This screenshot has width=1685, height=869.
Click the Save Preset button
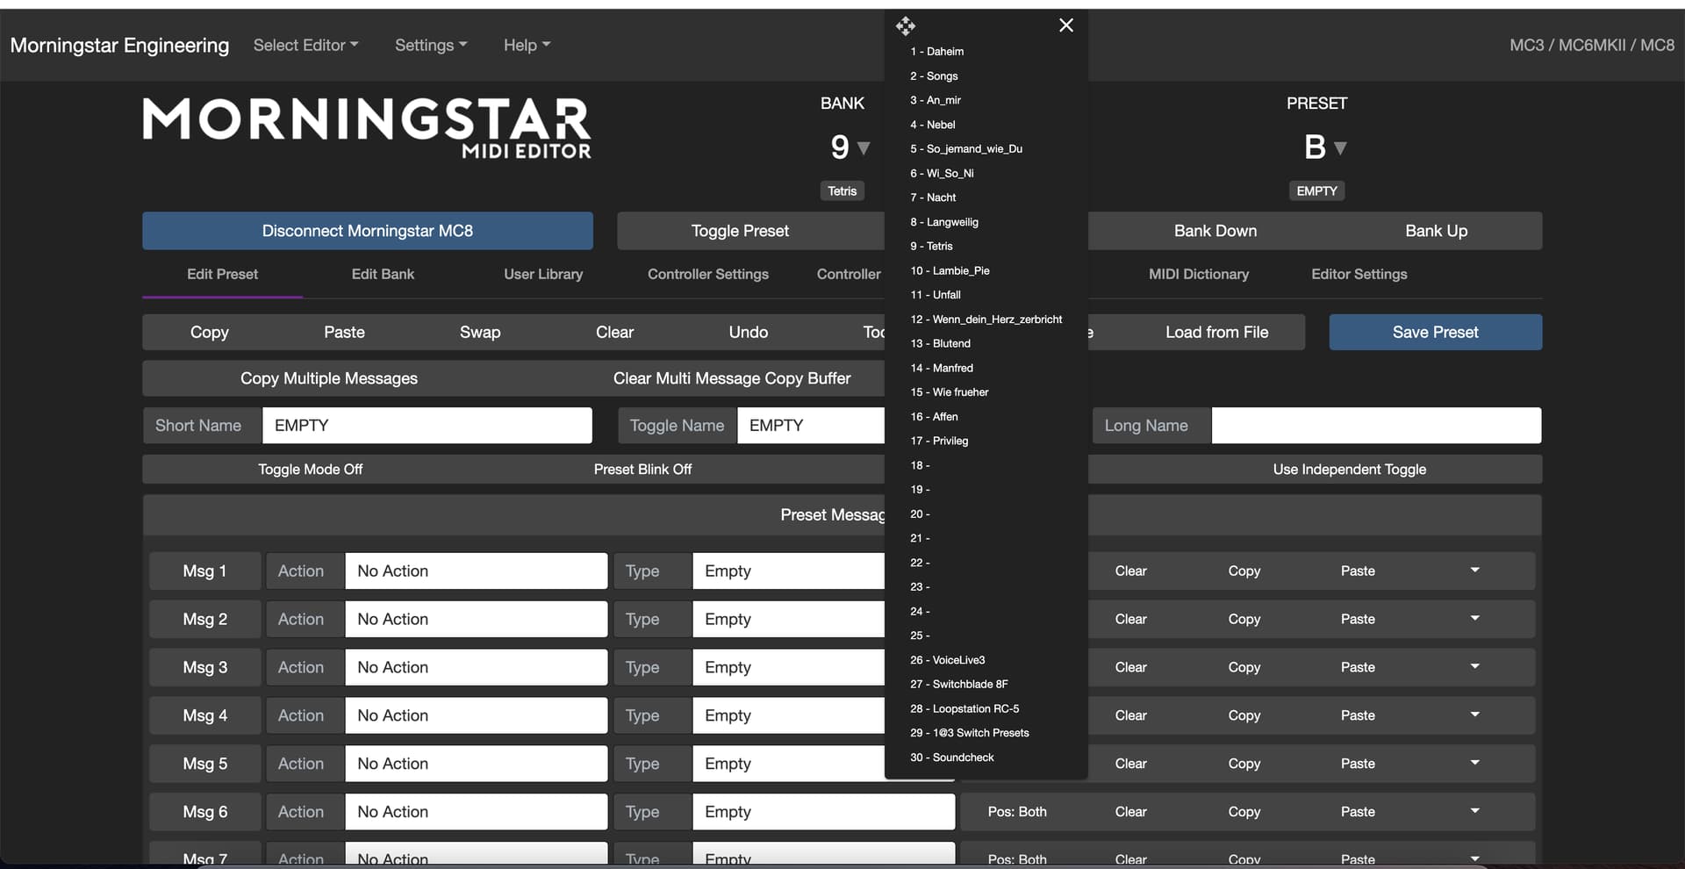[1436, 332]
